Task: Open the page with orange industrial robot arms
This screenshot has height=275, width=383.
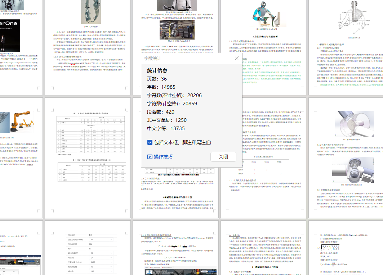Action: [21, 158]
